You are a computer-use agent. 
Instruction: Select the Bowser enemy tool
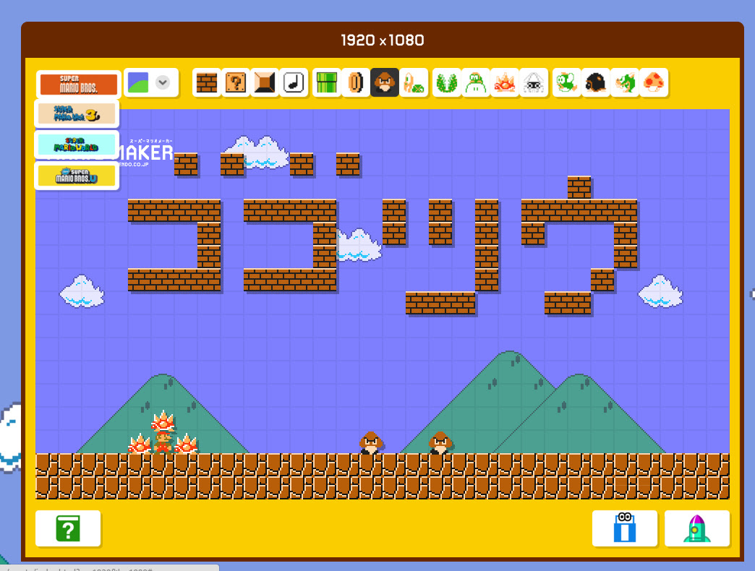click(x=624, y=82)
